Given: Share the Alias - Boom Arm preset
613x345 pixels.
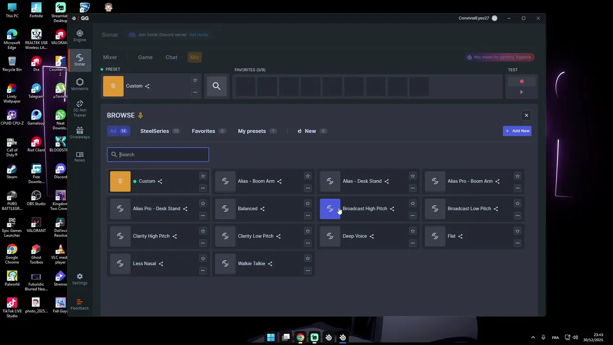Looking at the screenshot, I should (x=279, y=182).
